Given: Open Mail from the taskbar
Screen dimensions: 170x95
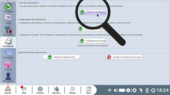Looking at the screenshot, I should point(24,90).
